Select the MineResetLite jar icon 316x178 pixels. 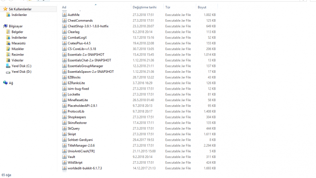[x=64, y=100]
